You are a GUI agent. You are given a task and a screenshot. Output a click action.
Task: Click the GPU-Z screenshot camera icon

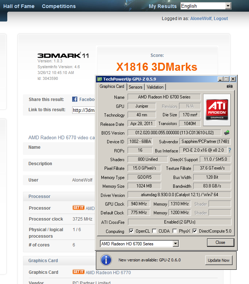(x=230, y=86)
